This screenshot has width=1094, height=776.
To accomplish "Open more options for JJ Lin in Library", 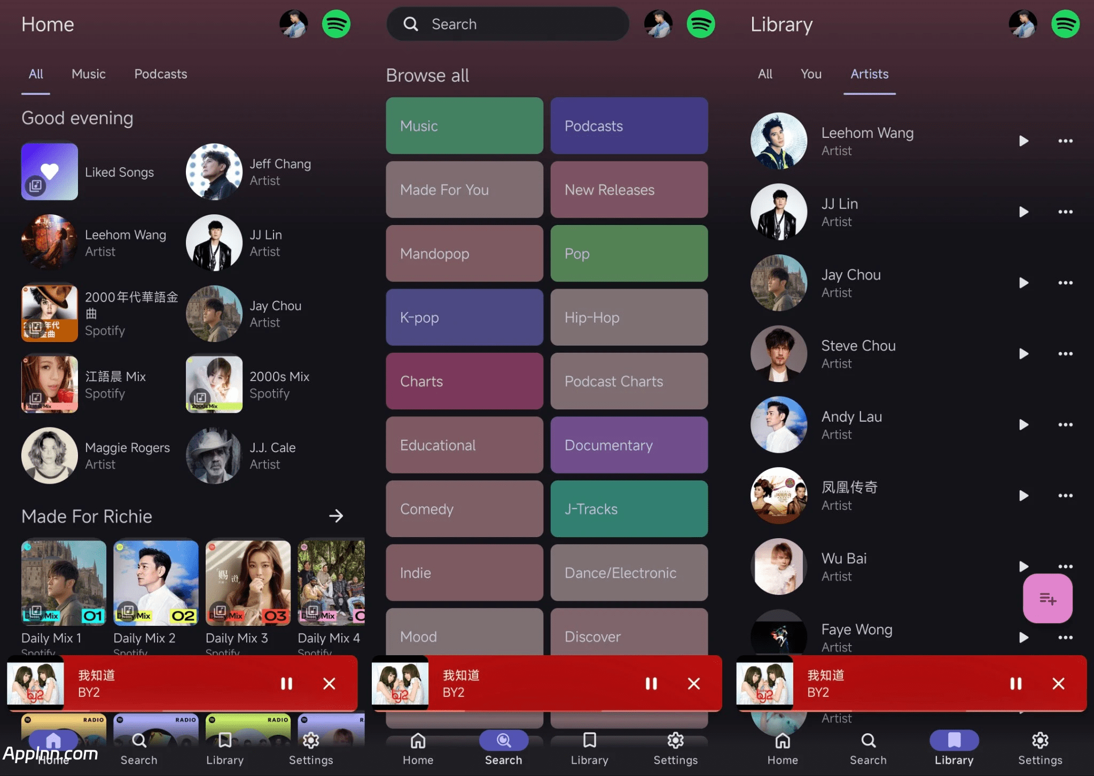I will (x=1065, y=212).
